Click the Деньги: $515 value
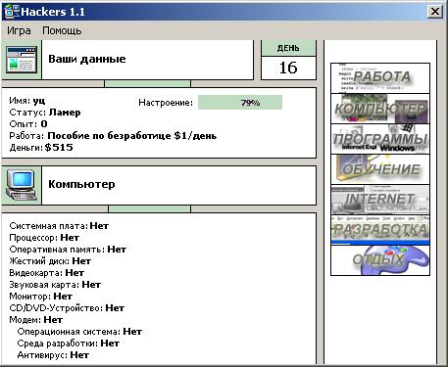Viewport: 448px width, 367px height. tap(59, 148)
